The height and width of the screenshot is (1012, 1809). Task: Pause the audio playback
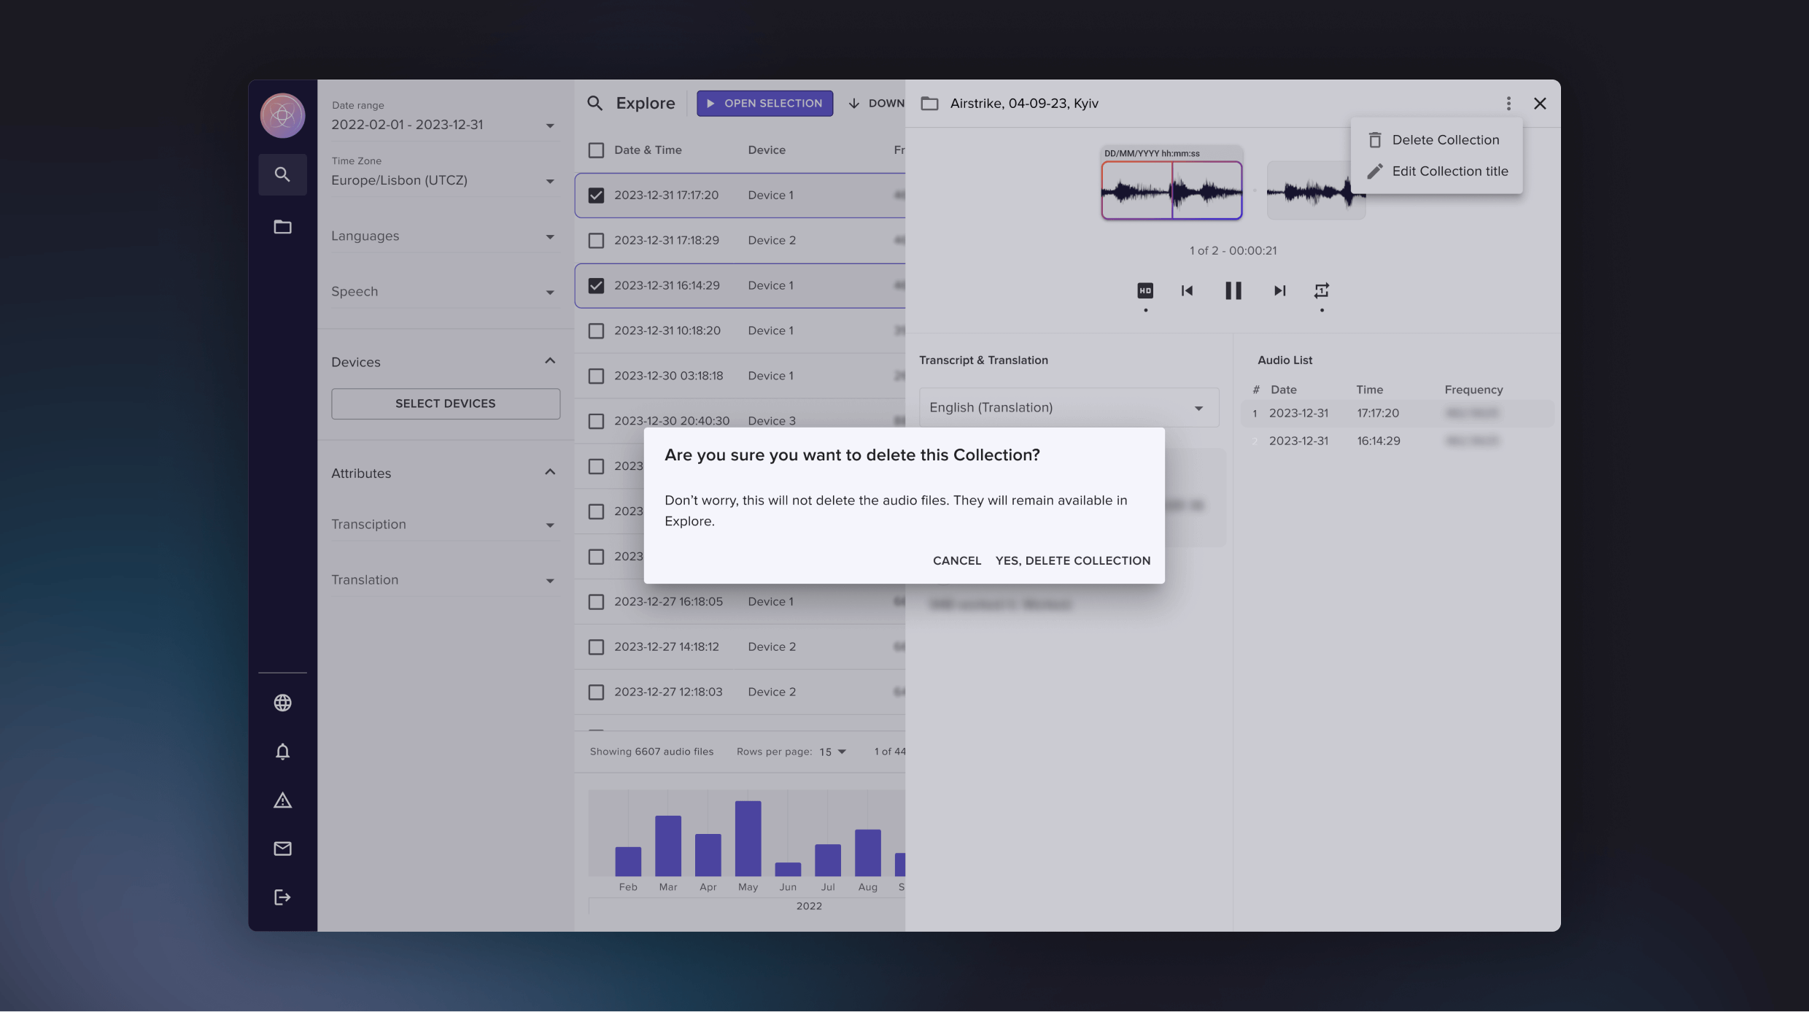click(1233, 290)
